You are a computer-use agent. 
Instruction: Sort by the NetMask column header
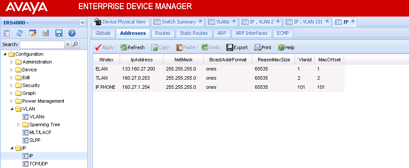[184, 60]
